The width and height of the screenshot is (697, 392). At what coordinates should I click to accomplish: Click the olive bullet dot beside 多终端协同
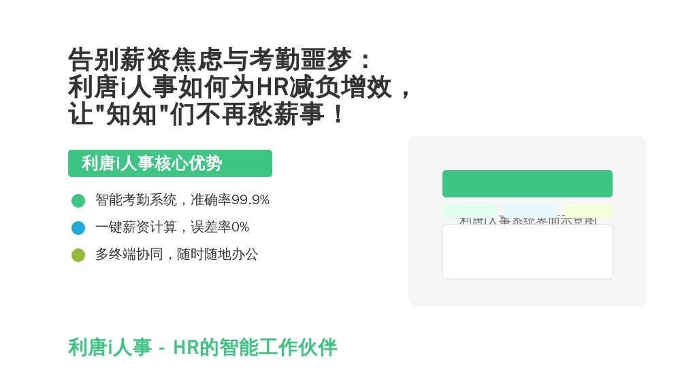pyautogui.click(x=78, y=255)
